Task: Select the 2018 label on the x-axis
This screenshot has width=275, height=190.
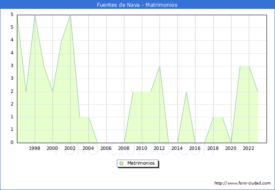Action: pos(213,148)
